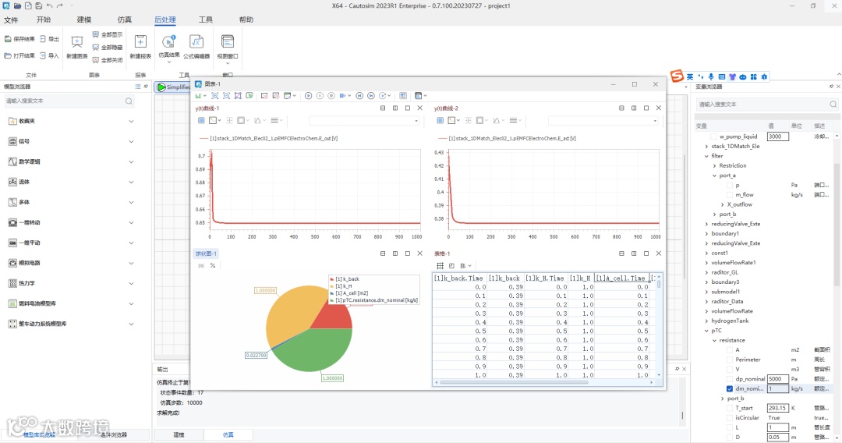Click the stop button in 图表-1 toolbar

[331, 96]
